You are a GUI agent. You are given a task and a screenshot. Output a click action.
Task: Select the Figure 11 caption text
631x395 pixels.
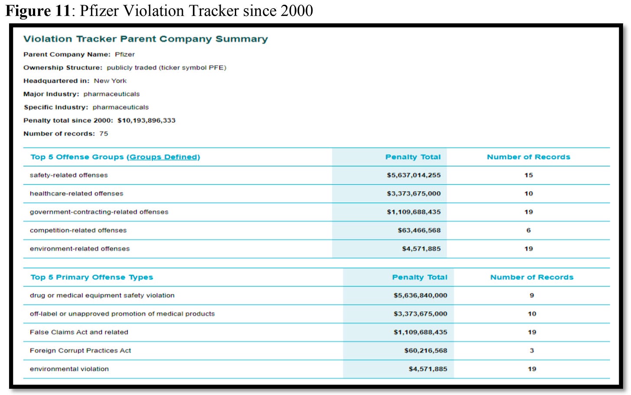(x=159, y=11)
